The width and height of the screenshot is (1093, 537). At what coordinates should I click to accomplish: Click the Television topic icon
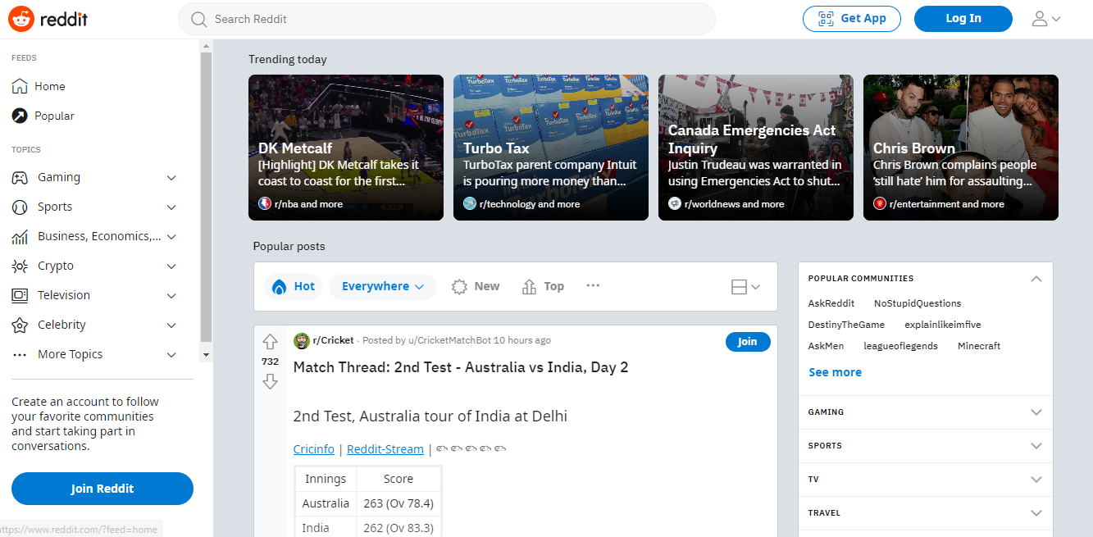[x=20, y=295]
